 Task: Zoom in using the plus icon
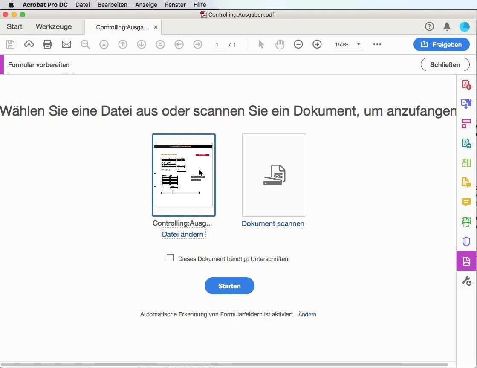coord(317,44)
